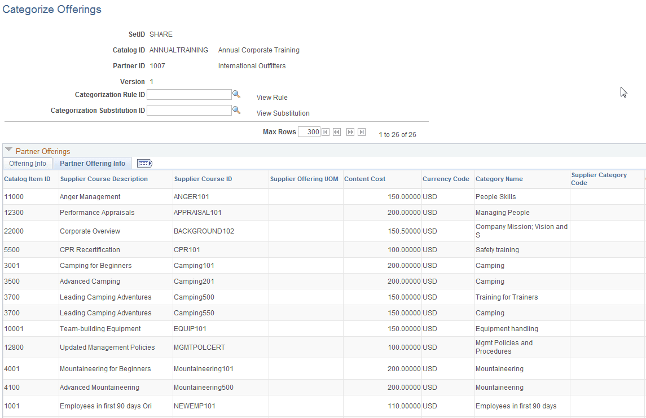This screenshot has width=646, height=418.
Task: Click the Max Rows input field
Action: point(310,131)
